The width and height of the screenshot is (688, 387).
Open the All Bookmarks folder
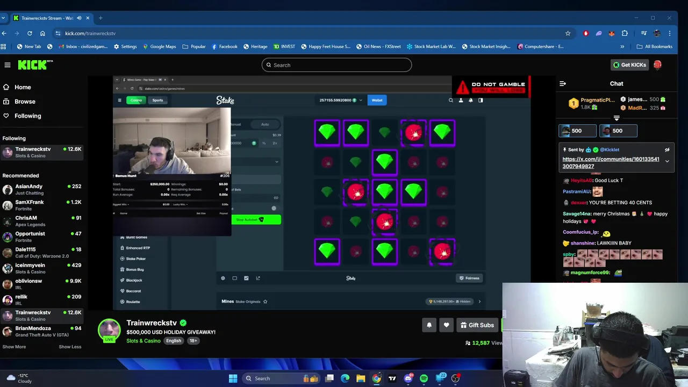[x=654, y=47]
